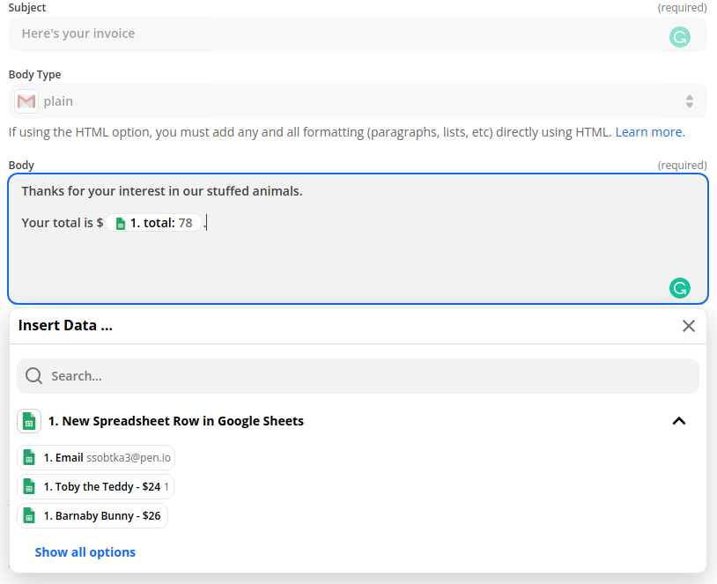Image resolution: width=717 pixels, height=584 pixels.
Task: Select the plain Body Type combo box
Action: [x=352, y=101]
